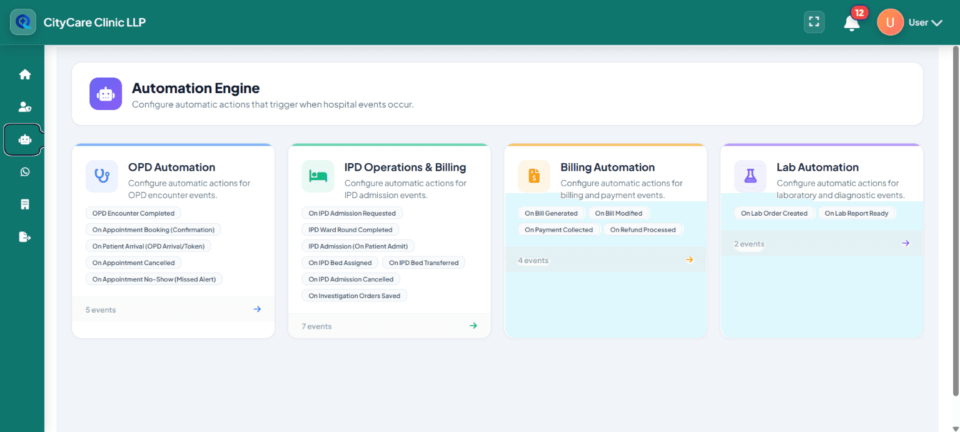Click the CityCare Clinic logo icon
This screenshot has height=432, width=960.
pos(23,22)
